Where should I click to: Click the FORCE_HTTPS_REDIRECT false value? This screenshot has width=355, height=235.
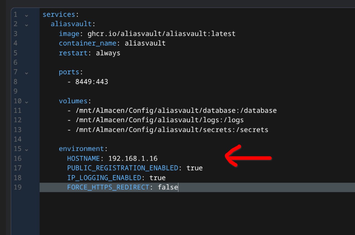click(x=168, y=187)
